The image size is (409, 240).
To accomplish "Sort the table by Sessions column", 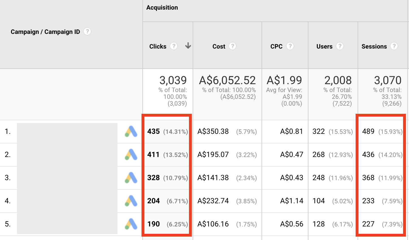I will [374, 47].
